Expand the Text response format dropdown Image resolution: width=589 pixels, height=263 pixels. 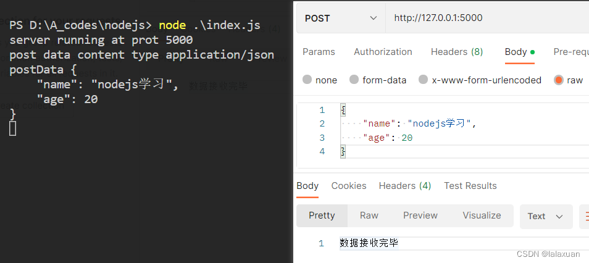(546, 217)
